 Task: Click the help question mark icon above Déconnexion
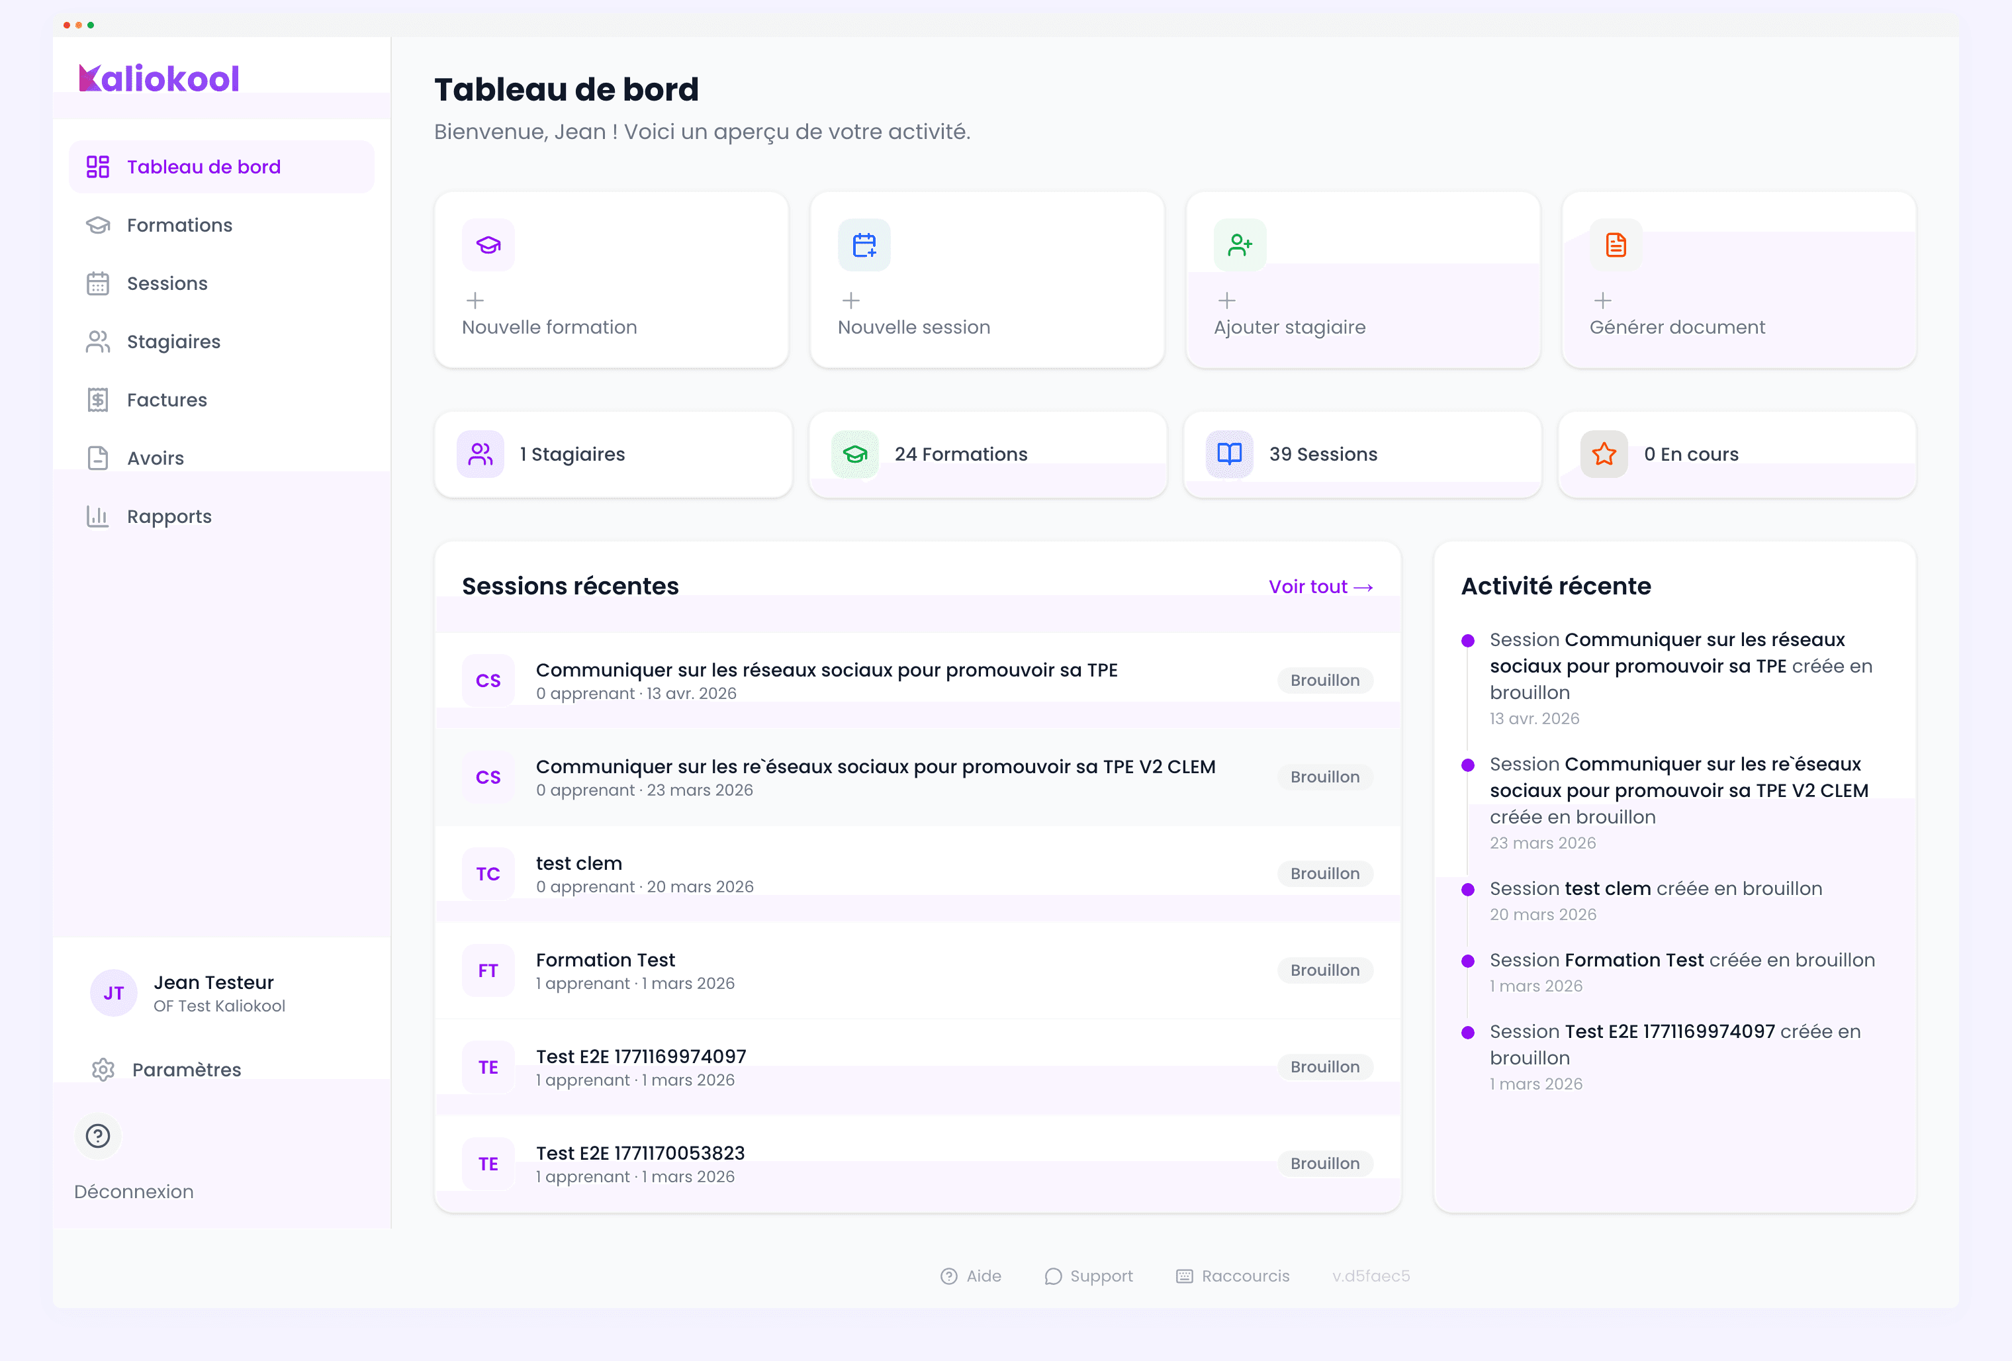click(98, 1136)
